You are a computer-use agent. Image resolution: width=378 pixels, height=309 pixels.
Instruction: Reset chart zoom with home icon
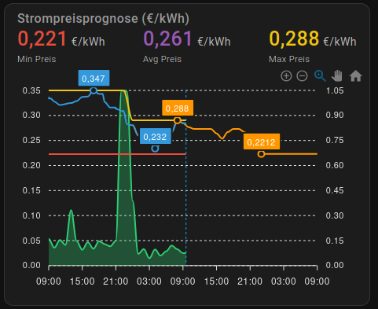pos(355,76)
